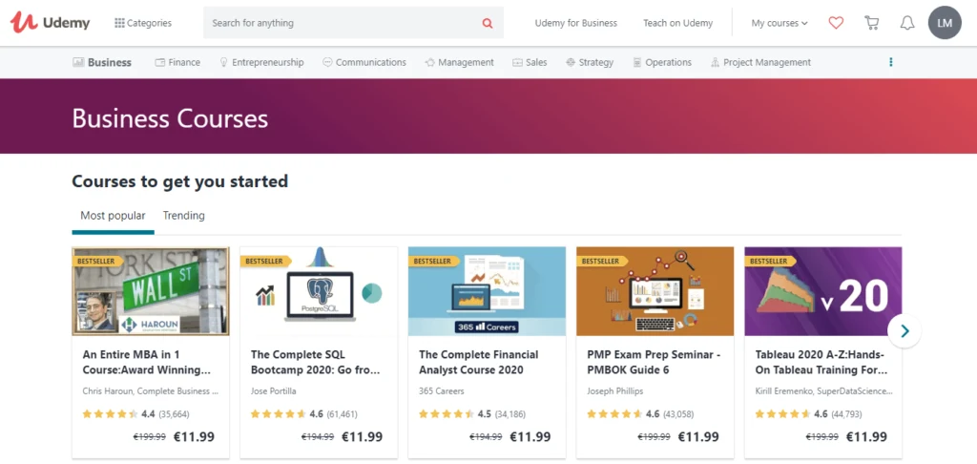
Task: Click the Entrepreneurship lightbulb icon
Action: [x=223, y=62]
